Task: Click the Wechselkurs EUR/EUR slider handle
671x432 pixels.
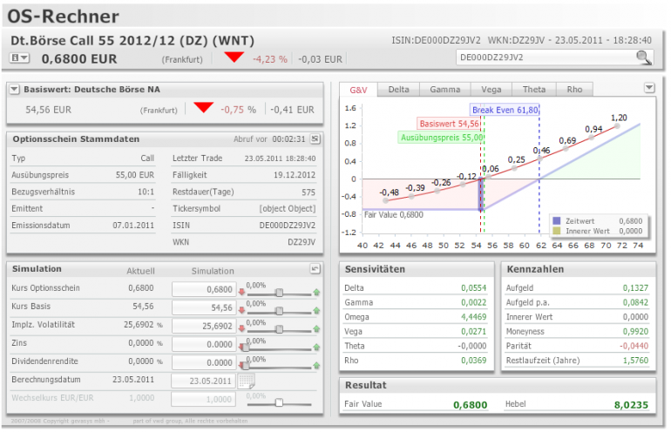Action: pyautogui.click(x=279, y=402)
